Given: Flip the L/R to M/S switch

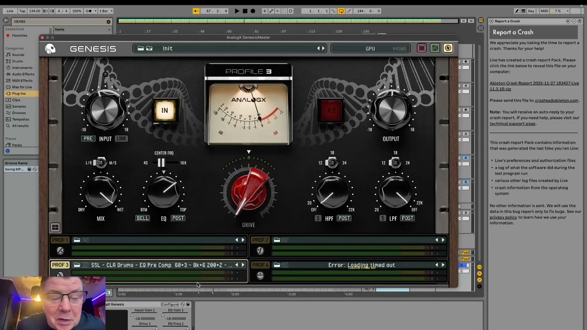Looking at the screenshot, I should pos(100,163).
